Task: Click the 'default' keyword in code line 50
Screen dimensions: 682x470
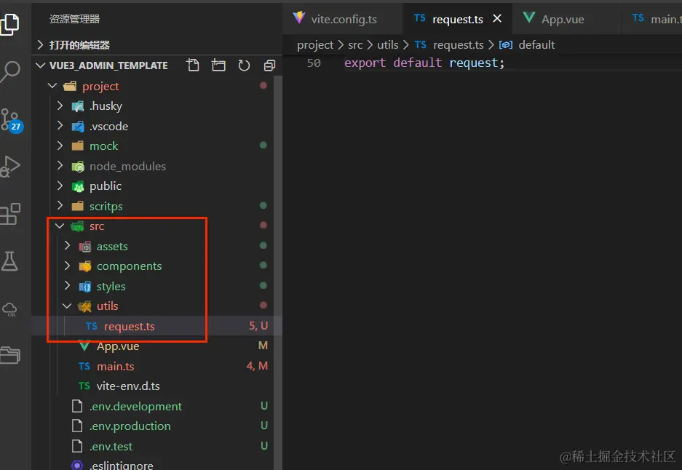Action: (x=417, y=63)
